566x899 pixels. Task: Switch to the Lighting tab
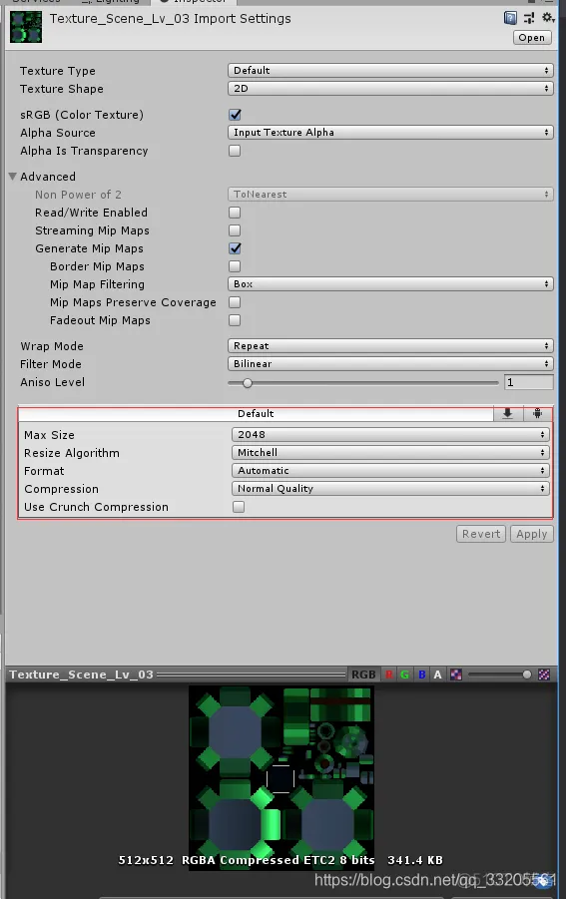[x=110, y=2]
